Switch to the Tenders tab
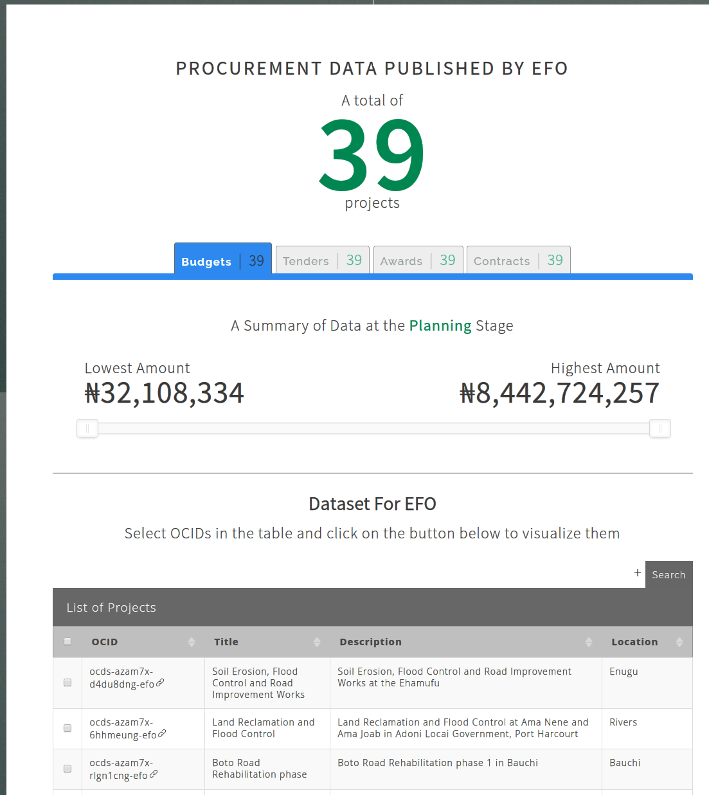Viewport: 709px width, 795px height. pyautogui.click(x=322, y=260)
